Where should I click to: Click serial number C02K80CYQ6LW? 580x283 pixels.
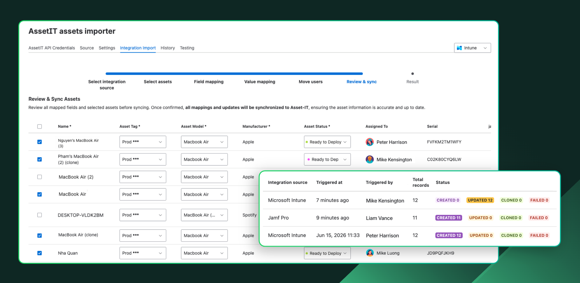444,159
